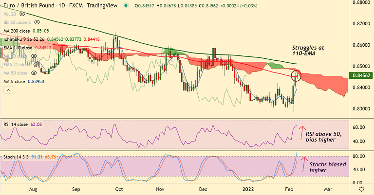Click Ichimoku value 0.83772

click(73, 39)
